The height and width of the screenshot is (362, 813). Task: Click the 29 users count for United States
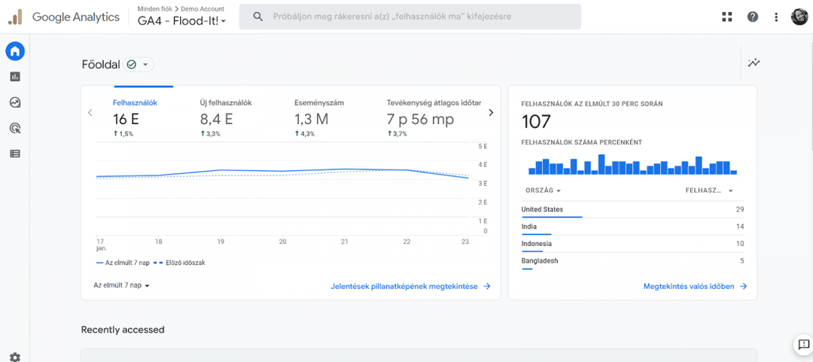click(x=740, y=209)
